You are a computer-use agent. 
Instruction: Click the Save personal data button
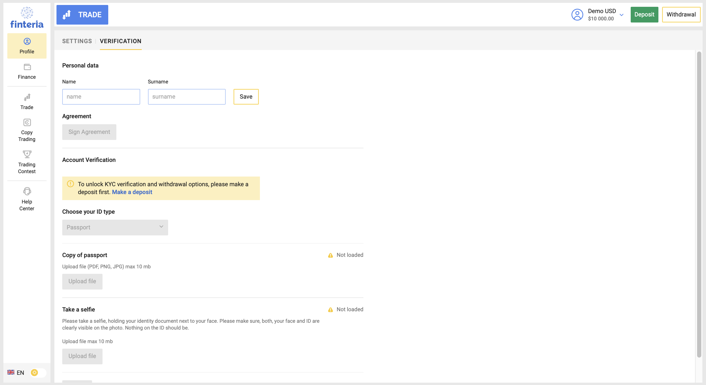(x=246, y=97)
